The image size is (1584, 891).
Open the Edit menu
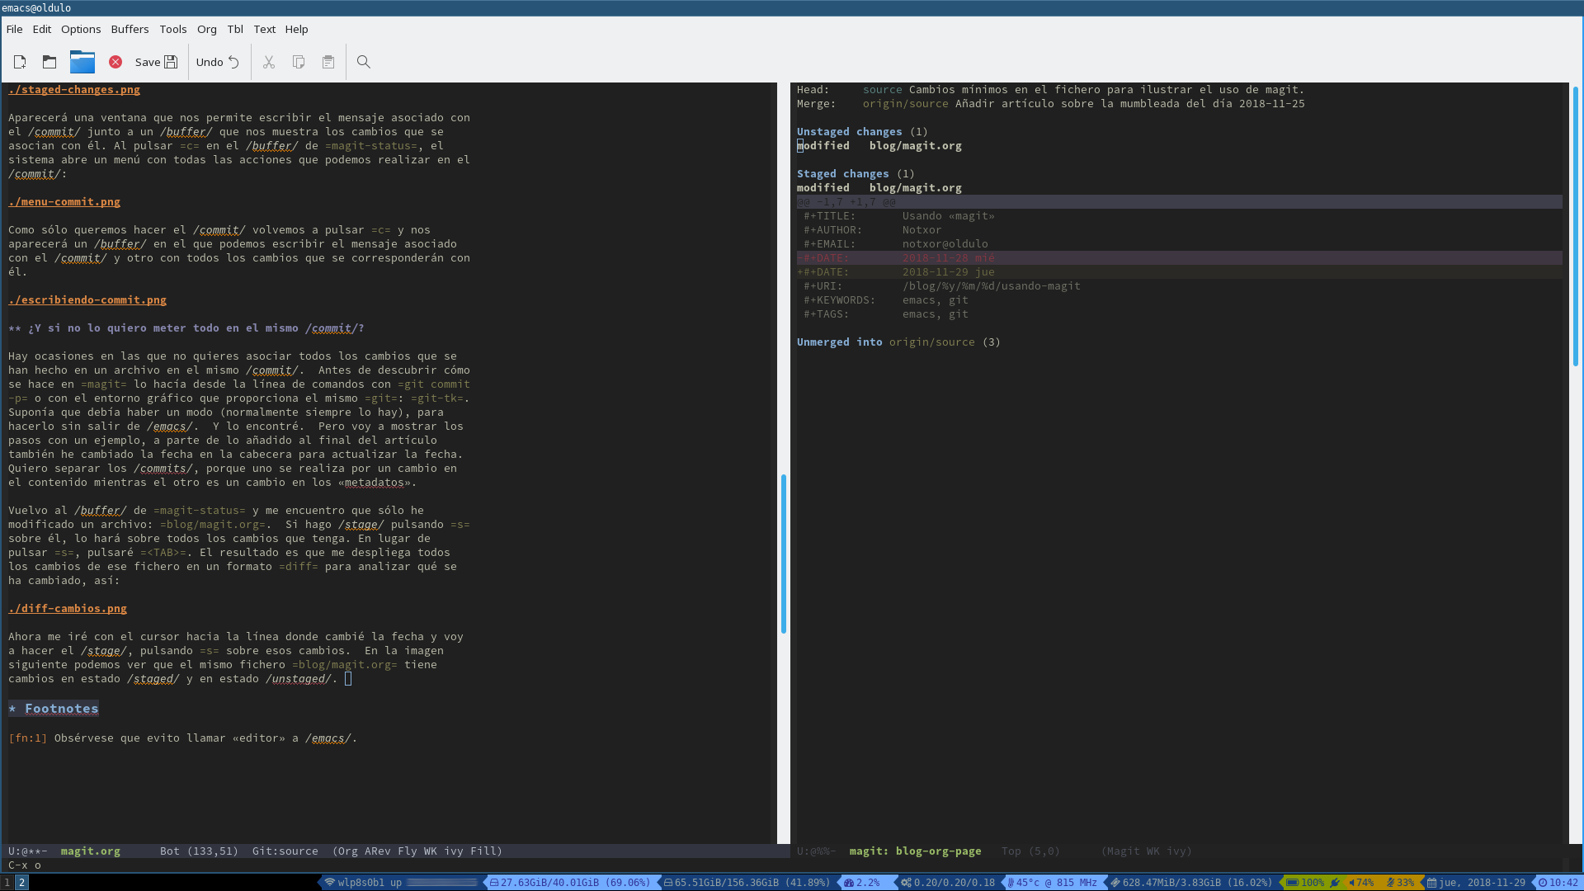tap(42, 29)
